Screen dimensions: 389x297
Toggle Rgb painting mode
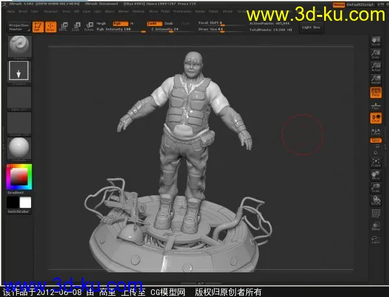(121, 23)
